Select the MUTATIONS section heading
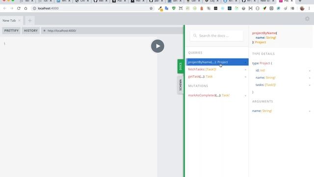 (x=198, y=86)
